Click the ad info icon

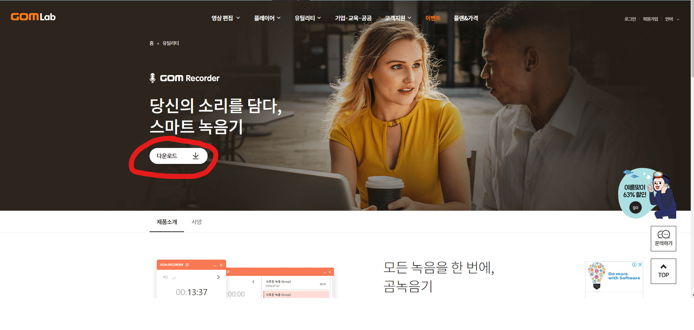[x=634, y=264]
